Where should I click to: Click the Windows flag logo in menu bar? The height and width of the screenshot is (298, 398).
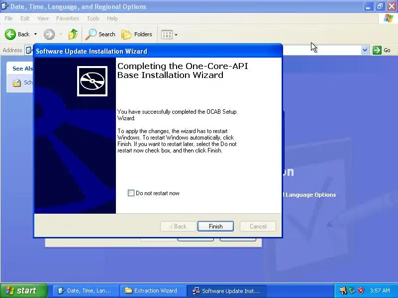click(389, 18)
